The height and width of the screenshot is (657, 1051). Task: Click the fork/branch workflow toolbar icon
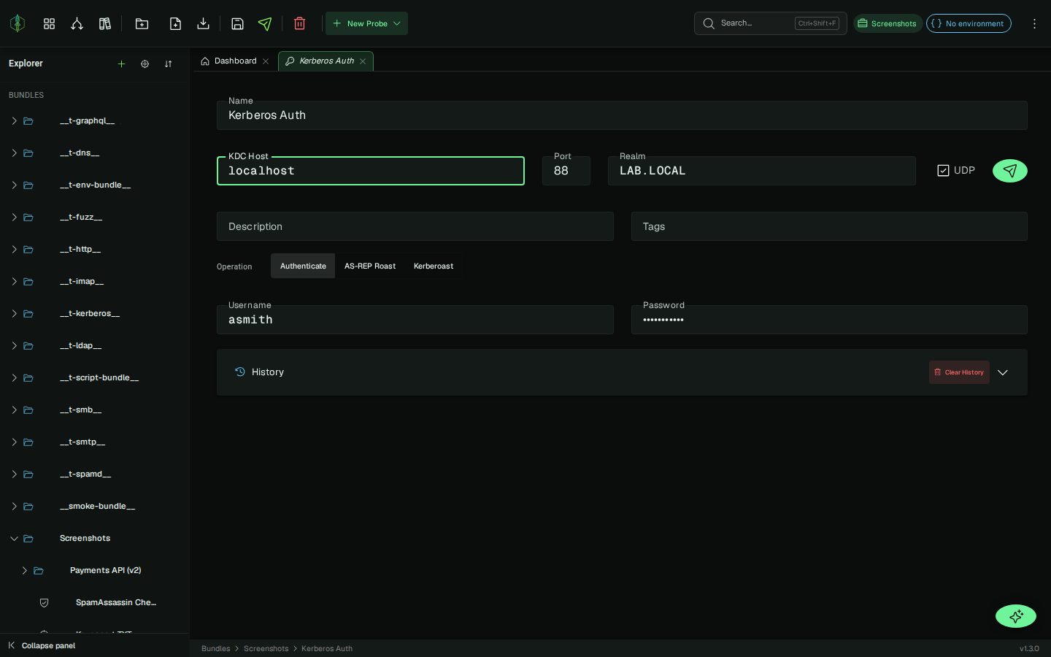(77, 23)
